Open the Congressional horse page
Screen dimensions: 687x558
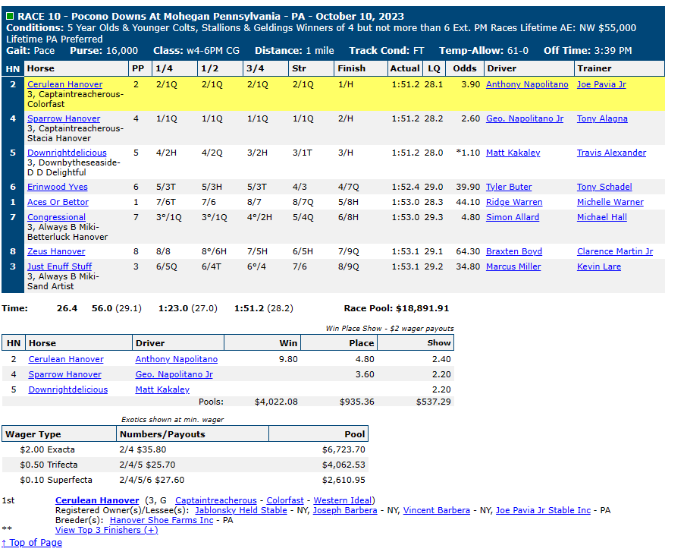click(56, 217)
